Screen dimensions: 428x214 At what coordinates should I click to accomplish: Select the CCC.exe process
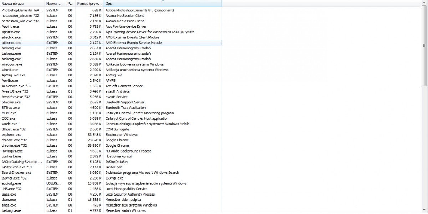tap(111, 118)
